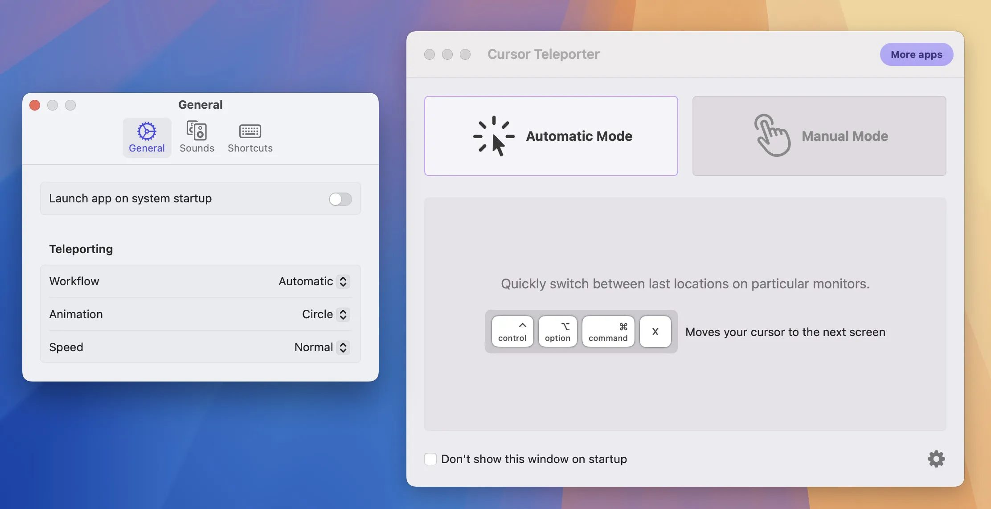
Task: Enable Launch app on system startup switch
Action: pos(340,199)
